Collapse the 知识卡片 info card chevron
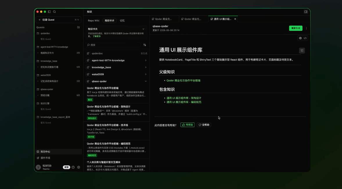Screen dimensions: 342x189 click(143, 29)
